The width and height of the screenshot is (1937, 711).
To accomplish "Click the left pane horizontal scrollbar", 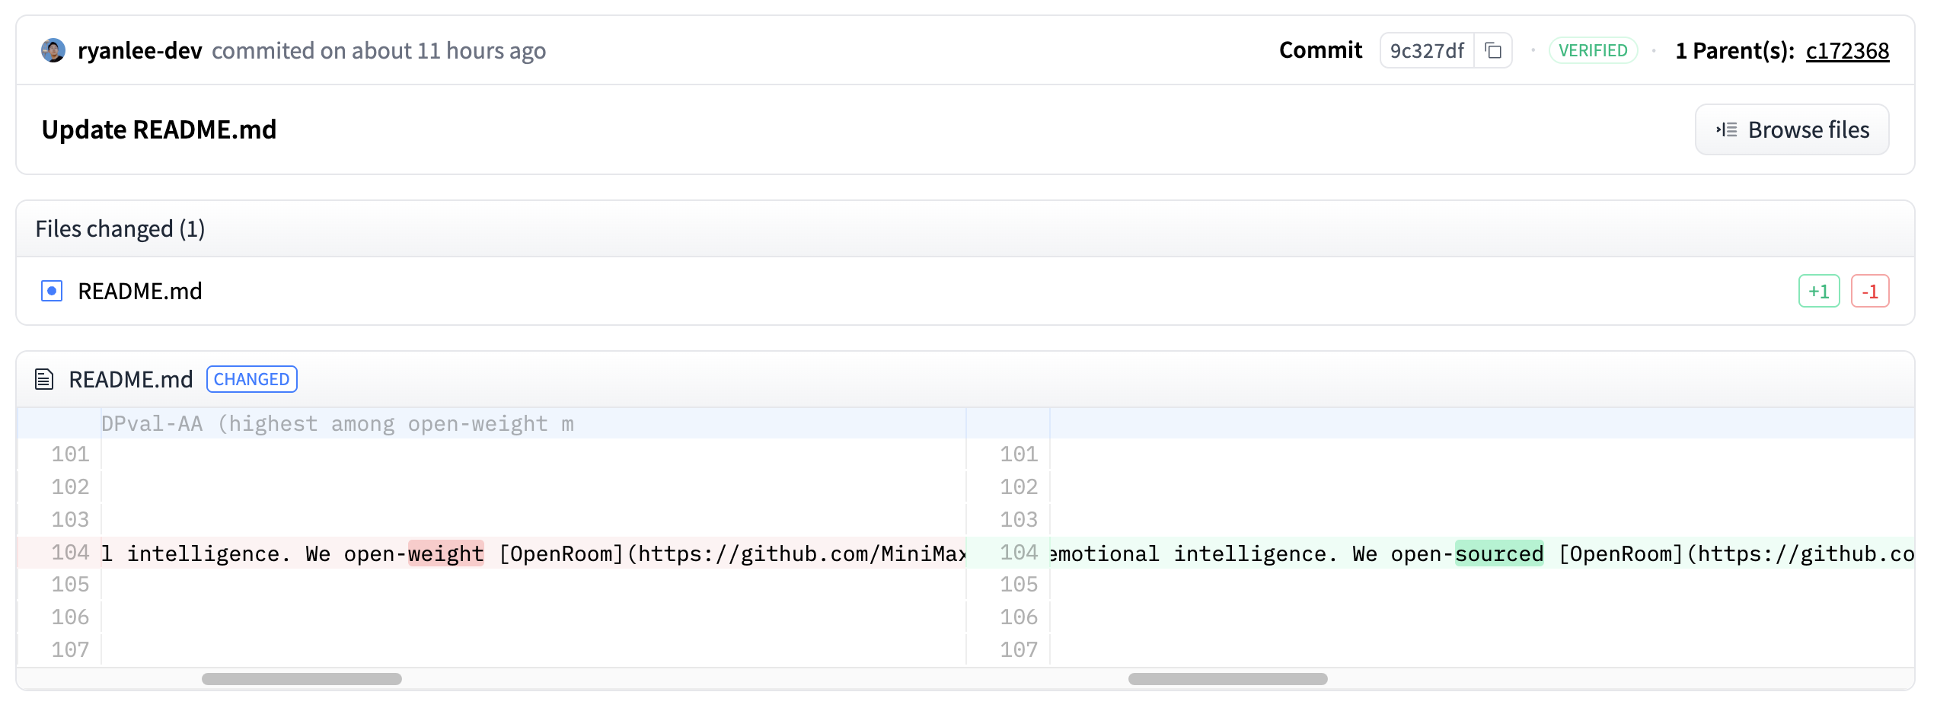I will click(x=302, y=678).
